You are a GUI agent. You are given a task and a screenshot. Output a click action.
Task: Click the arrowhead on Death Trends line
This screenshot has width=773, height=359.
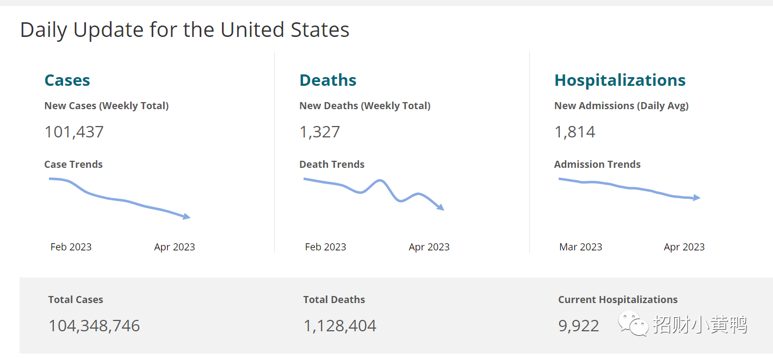click(x=441, y=207)
